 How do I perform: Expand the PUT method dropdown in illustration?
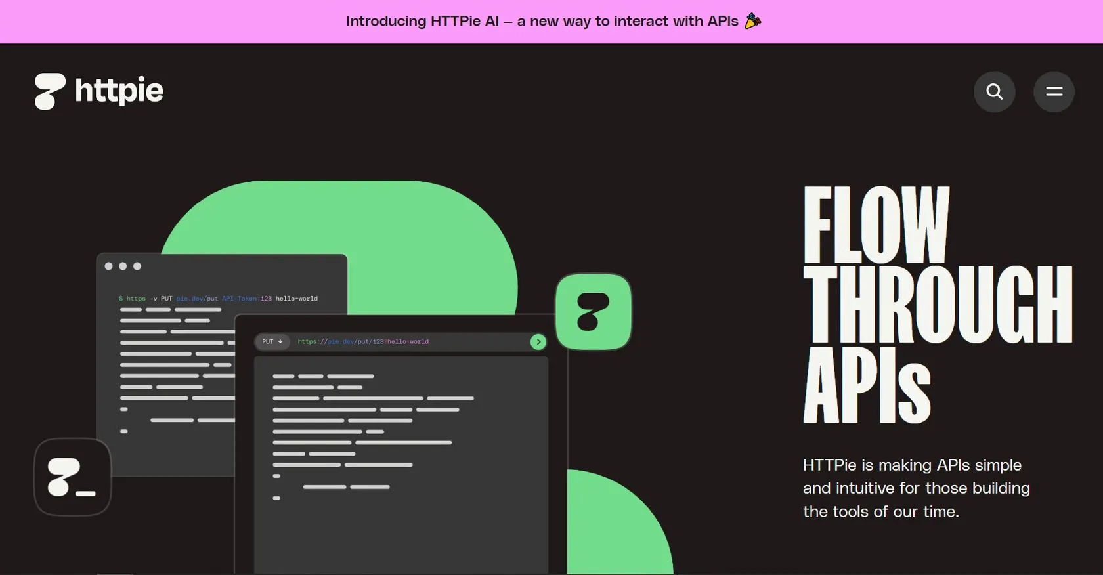click(x=272, y=342)
